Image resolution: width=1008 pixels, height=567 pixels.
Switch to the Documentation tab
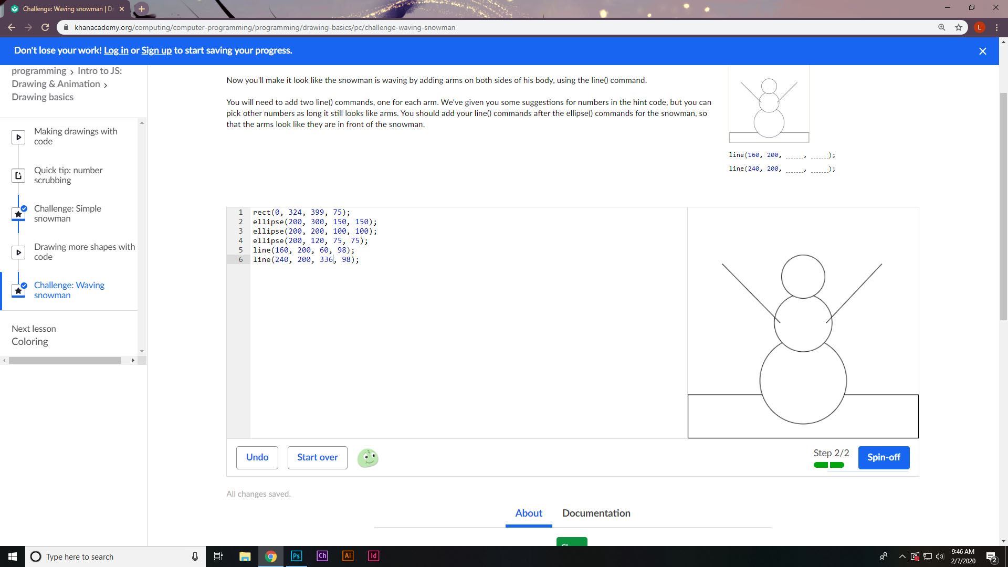(596, 513)
